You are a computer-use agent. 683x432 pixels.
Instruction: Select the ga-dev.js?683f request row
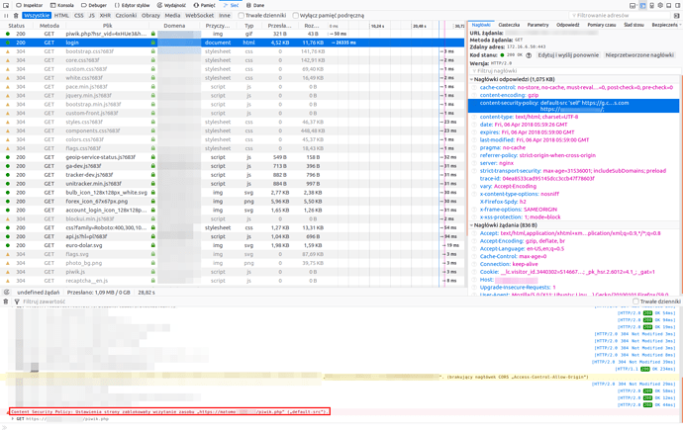click(233, 166)
